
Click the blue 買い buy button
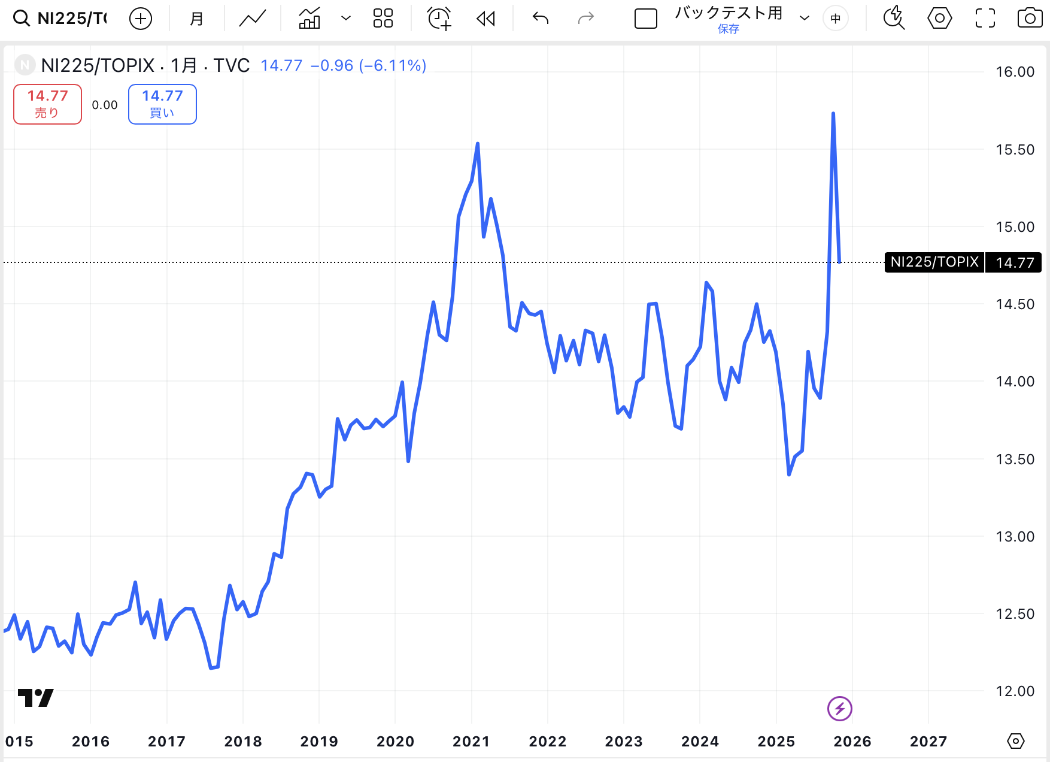[162, 104]
